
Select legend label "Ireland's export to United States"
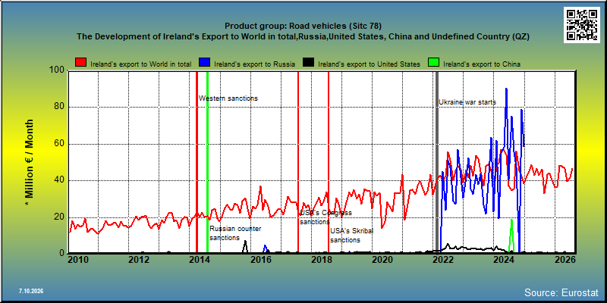[369, 64]
